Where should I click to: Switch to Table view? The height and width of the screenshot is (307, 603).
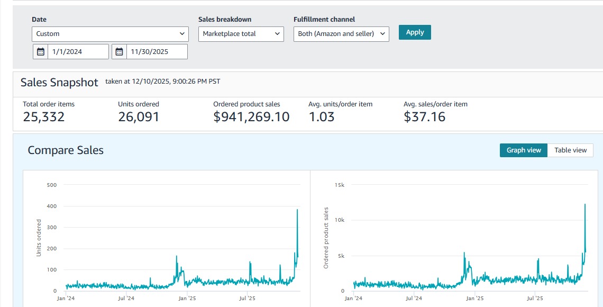click(570, 150)
